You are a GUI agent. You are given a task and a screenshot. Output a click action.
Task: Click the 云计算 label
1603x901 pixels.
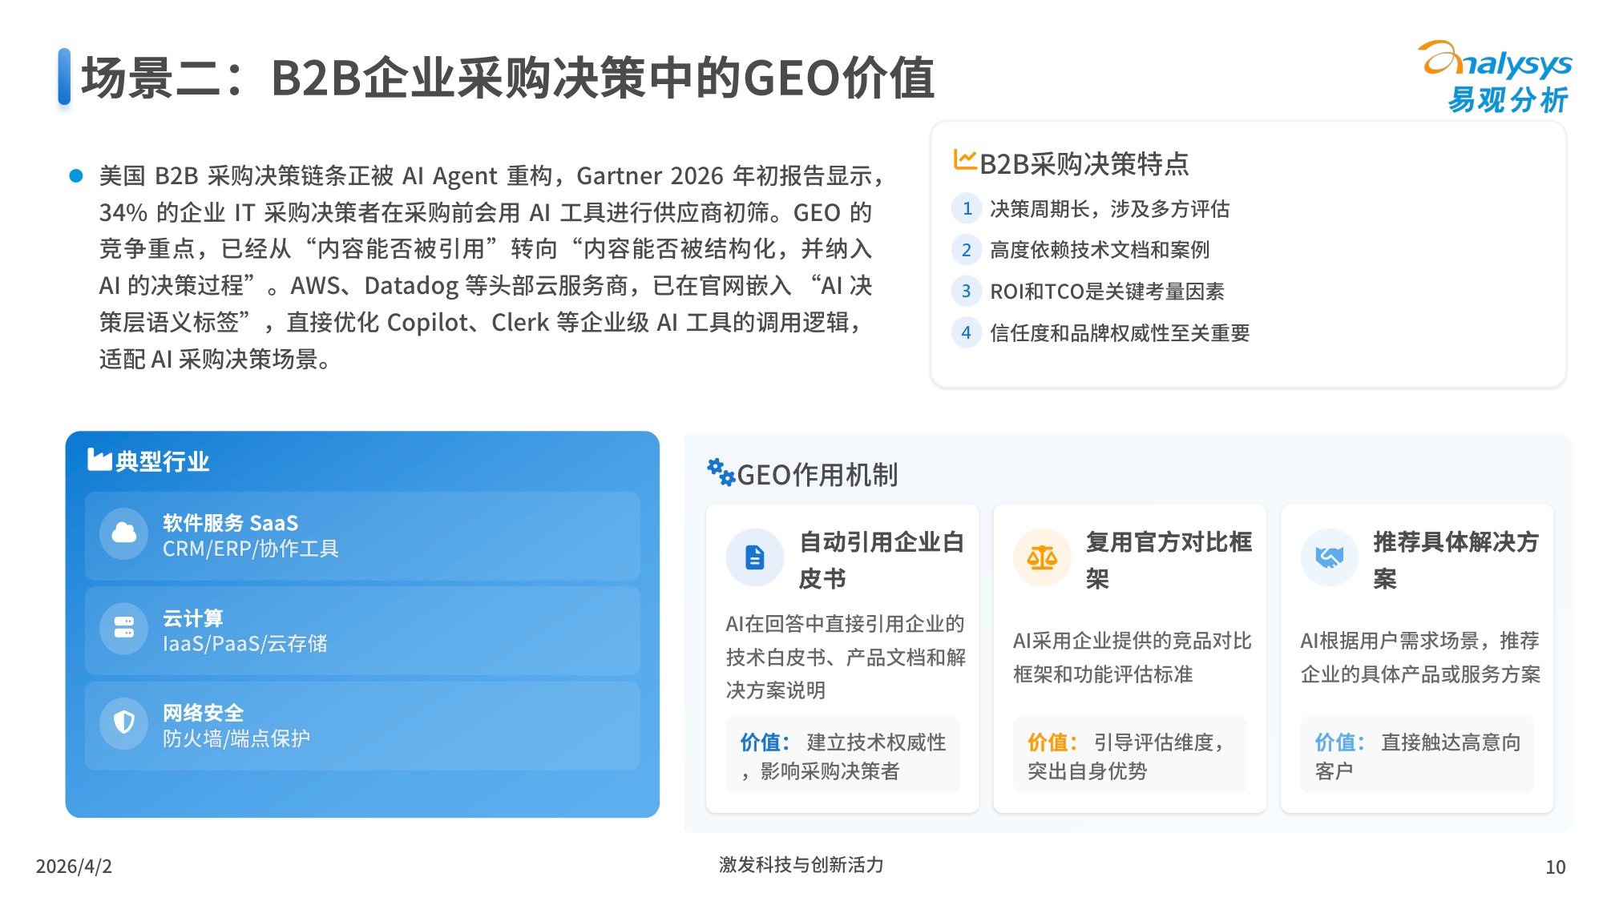coord(193,618)
